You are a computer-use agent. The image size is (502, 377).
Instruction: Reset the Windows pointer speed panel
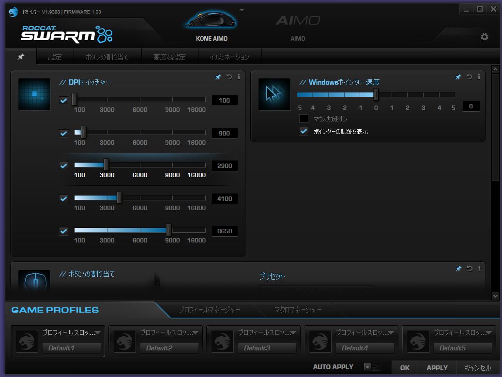click(x=469, y=77)
